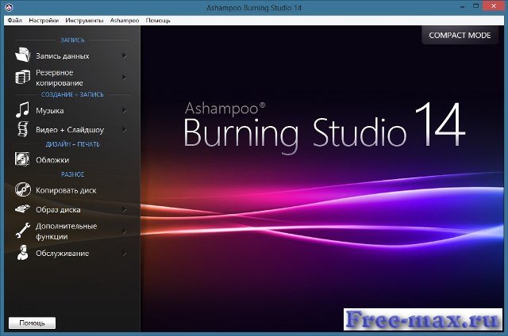Click the Образ диска image icon
The width and height of the screenshot is (508, 336).
pyautogui.click(x=22, y=209)
